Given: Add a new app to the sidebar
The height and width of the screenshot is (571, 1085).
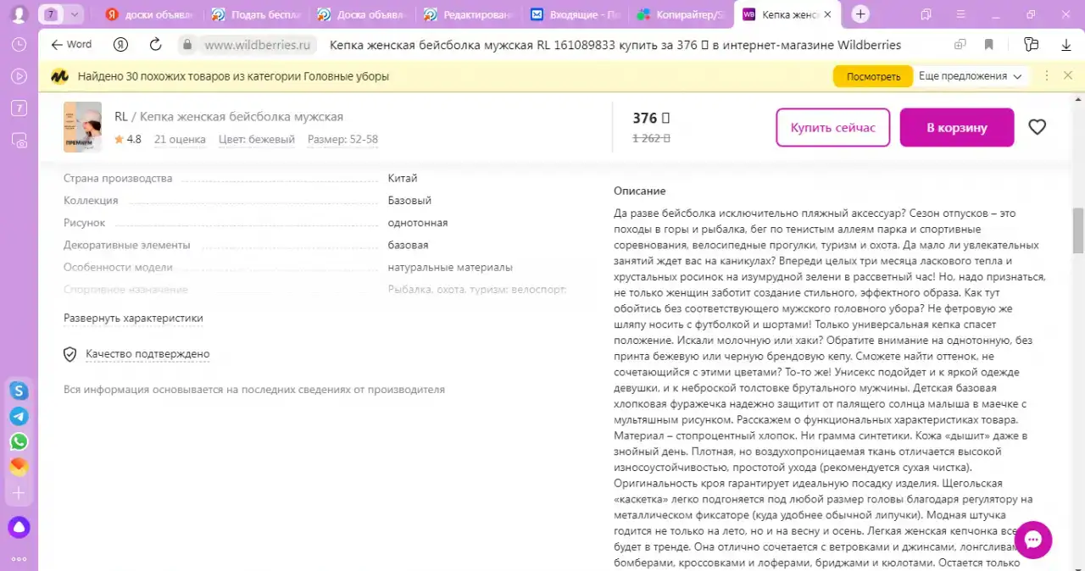Looking at the screenshot, I should coord(19,492).
